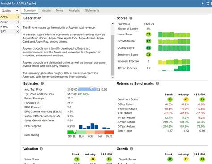Click the Estimates info icon
The height and width of the screenshot is (164, 212).
pyautogui.click(x=42, y=83)
